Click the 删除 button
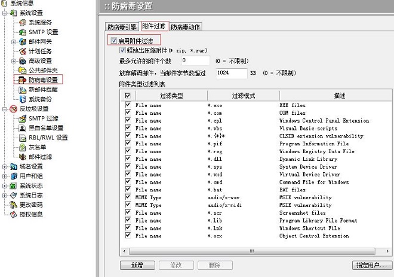The height and width of the screenshot is (277, 394). coord(215,265)
